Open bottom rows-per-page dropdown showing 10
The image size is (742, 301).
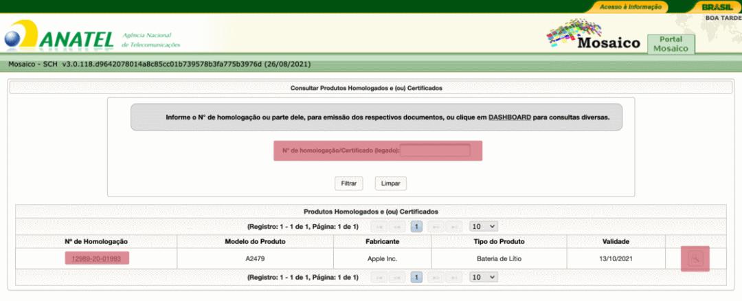[x=484, y=278]
